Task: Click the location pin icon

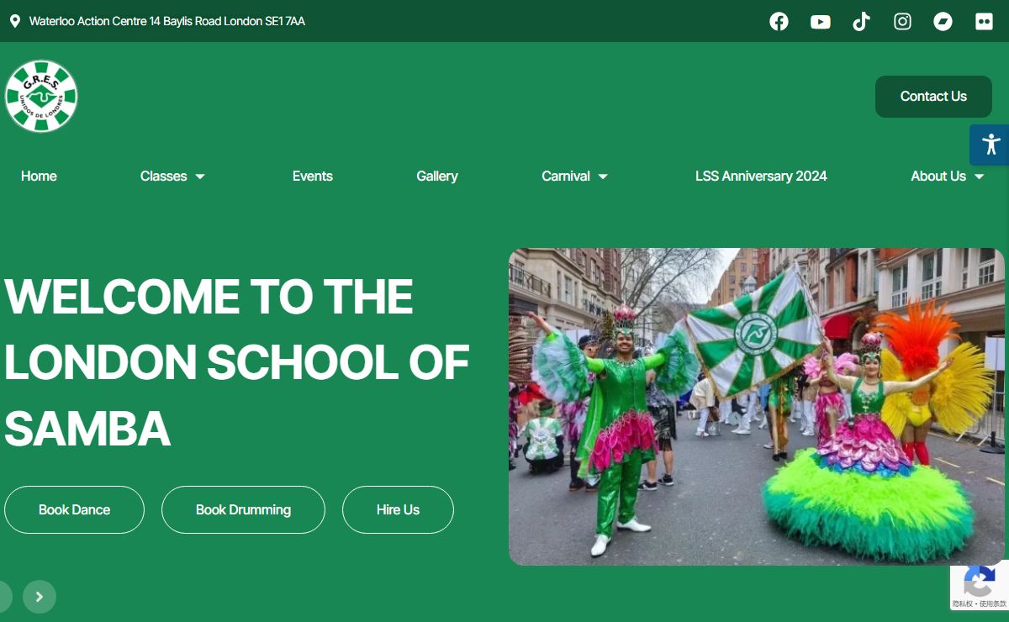Action: coord(15,21)
